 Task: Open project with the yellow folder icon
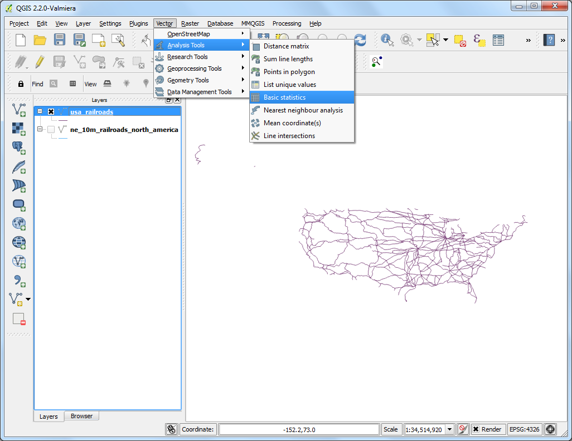tap(40, 40)
